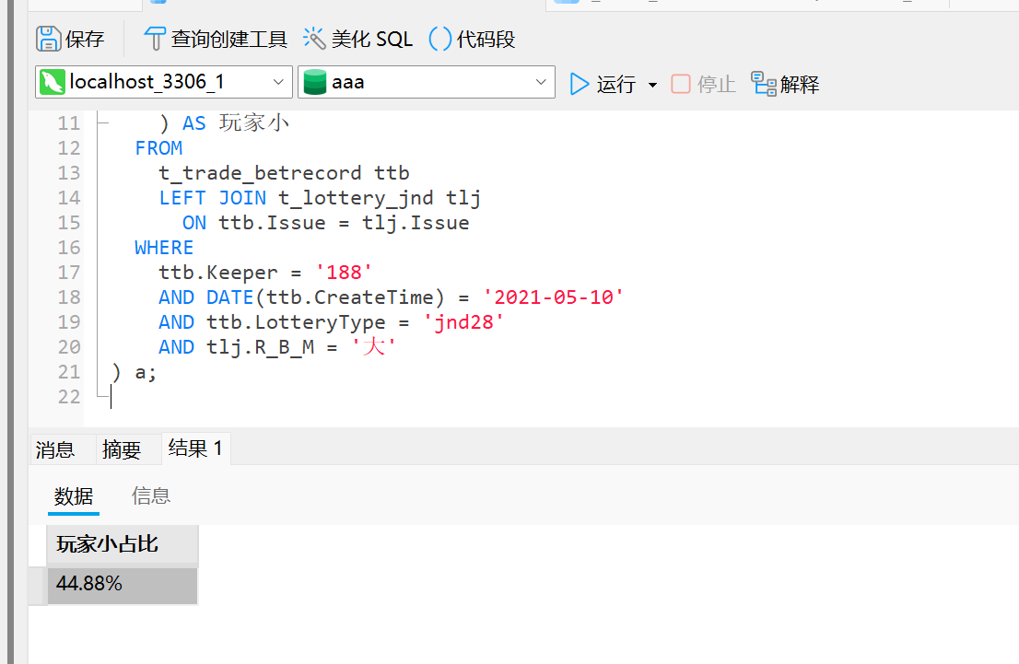1019x664 pixels.
Task: Click the Stop square icon
Action: [681, 84]
